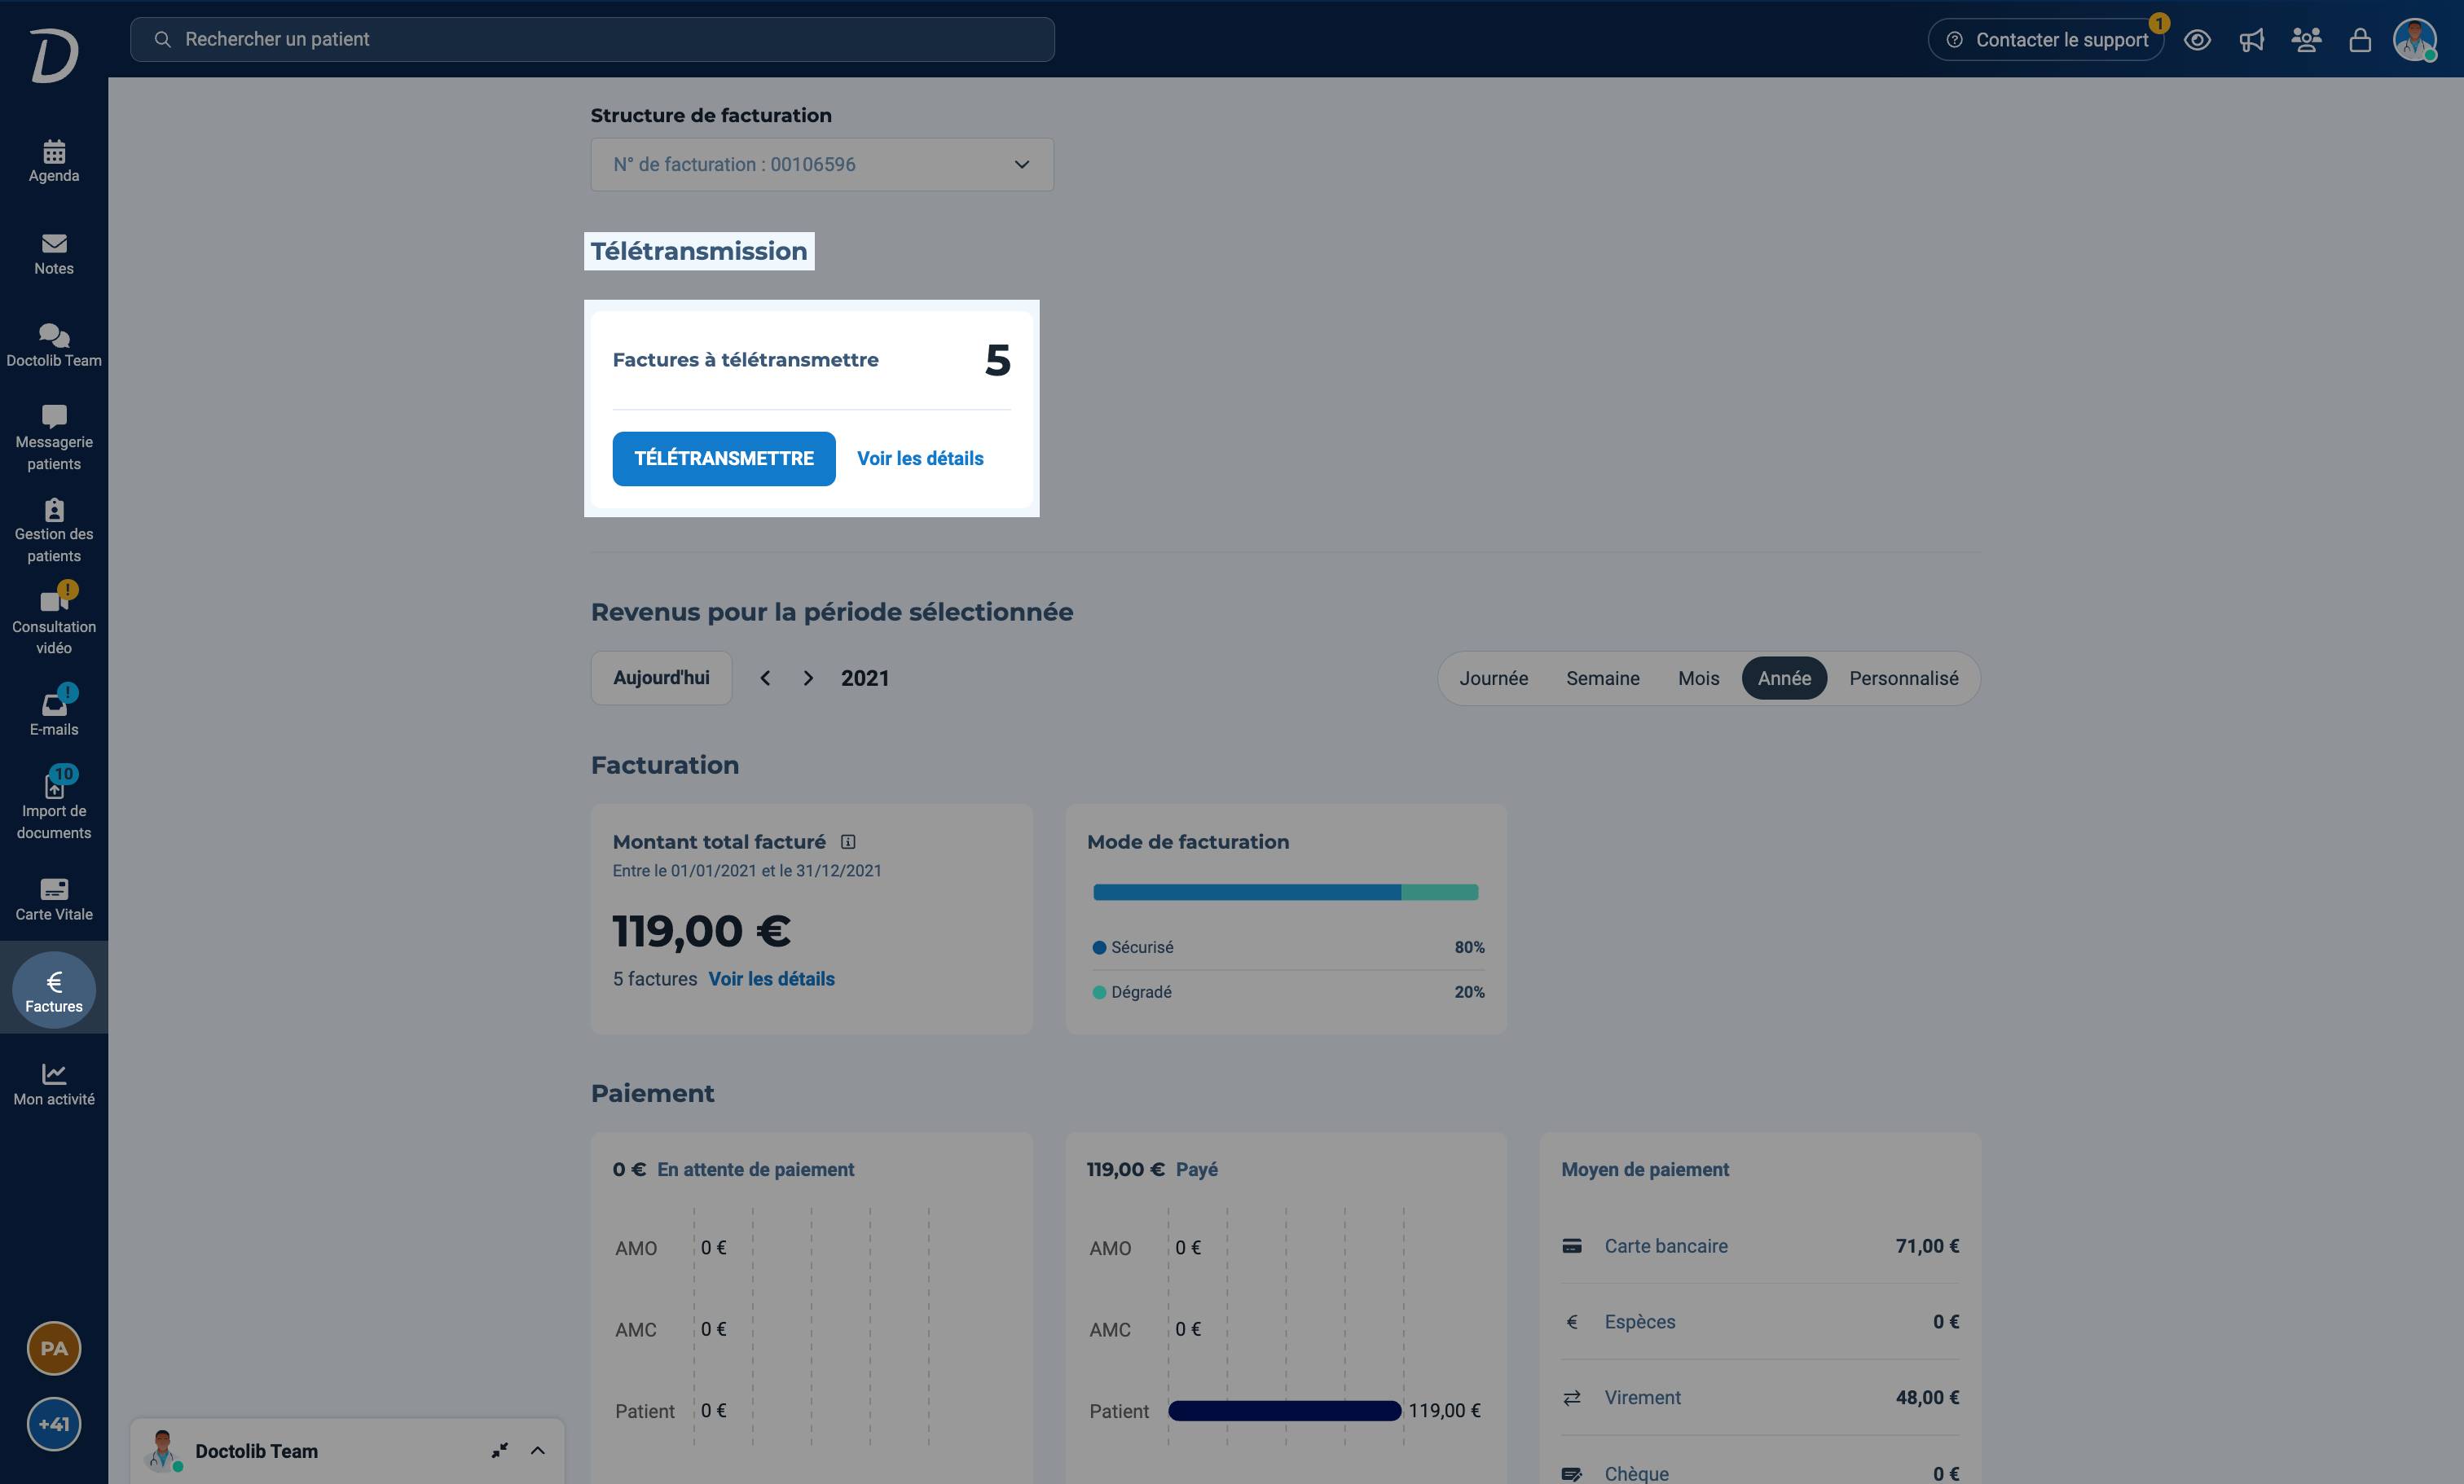
Task: Open Virement payment details
Action: pyautogui.click(x=1760, y=1397)
